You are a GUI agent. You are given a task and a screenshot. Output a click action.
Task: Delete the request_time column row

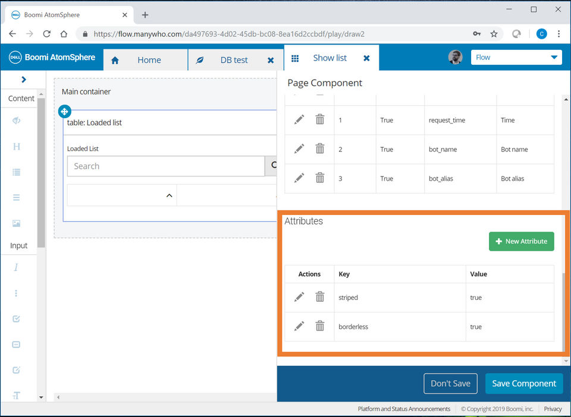320,119
